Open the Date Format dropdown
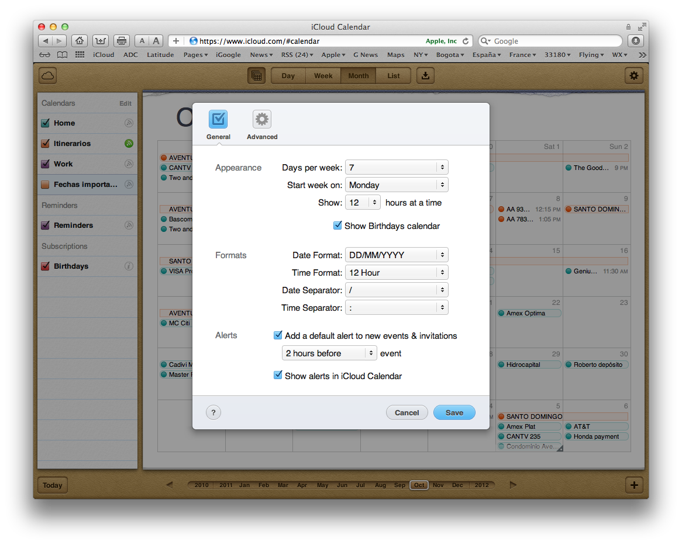682x545 pixels. tap(397, 255)
